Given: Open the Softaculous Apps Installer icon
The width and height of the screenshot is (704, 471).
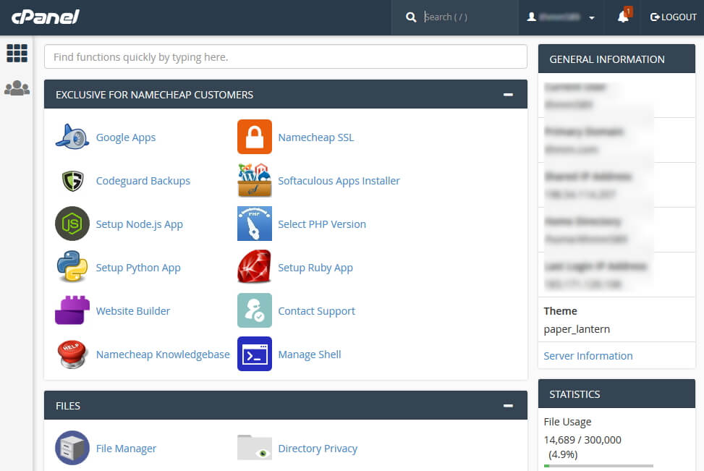Looking at the screenshot, I should 255,180.
